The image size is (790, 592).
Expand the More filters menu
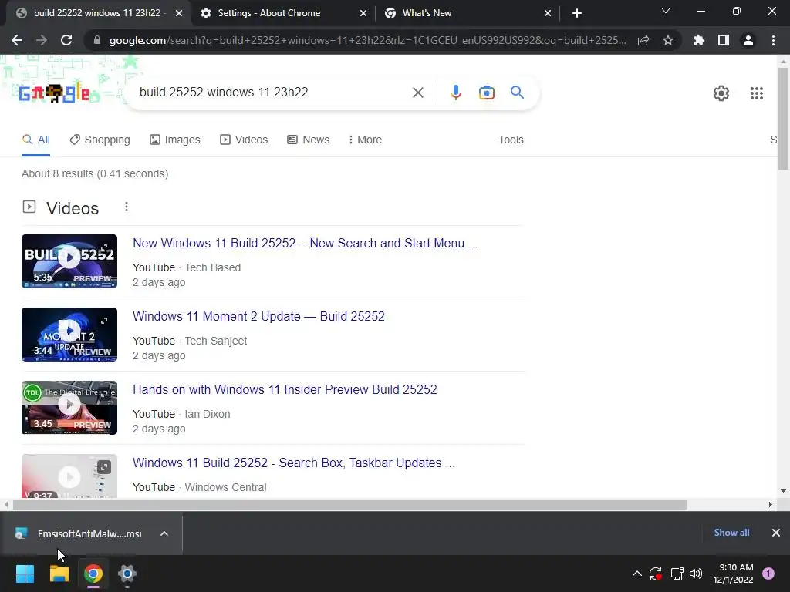365,140
